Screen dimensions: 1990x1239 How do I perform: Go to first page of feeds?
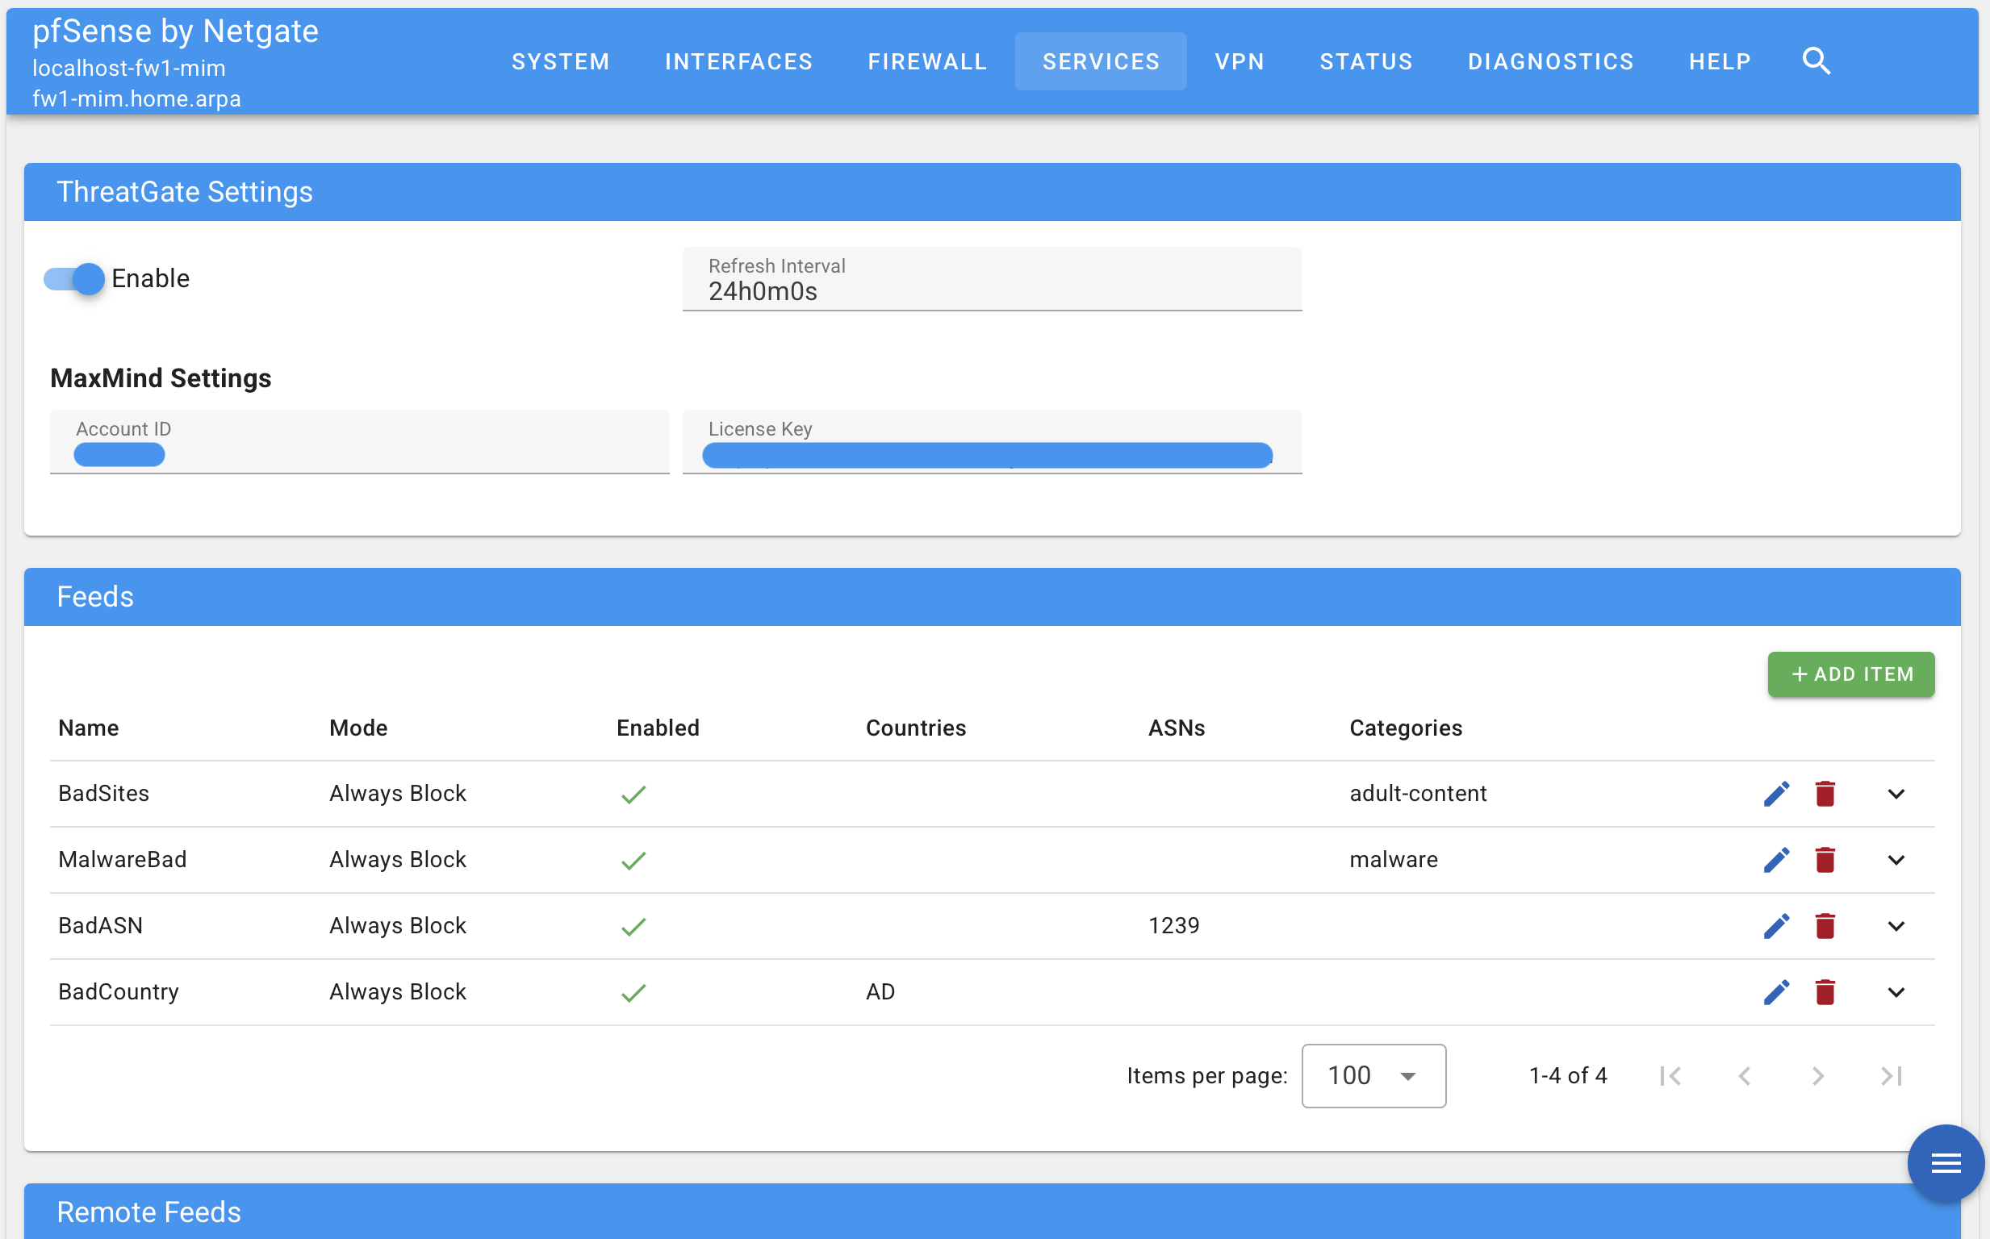(x=1670, y=1076)
